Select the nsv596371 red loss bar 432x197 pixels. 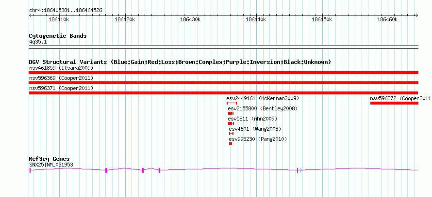point(223,93)
